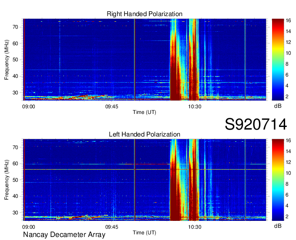Click the bottom colorbar's 'dB' unit label

pyautogui.click(x=278, y=226)
